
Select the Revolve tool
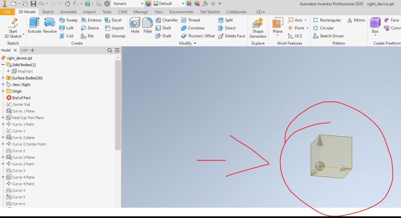(x=49, y=26)
